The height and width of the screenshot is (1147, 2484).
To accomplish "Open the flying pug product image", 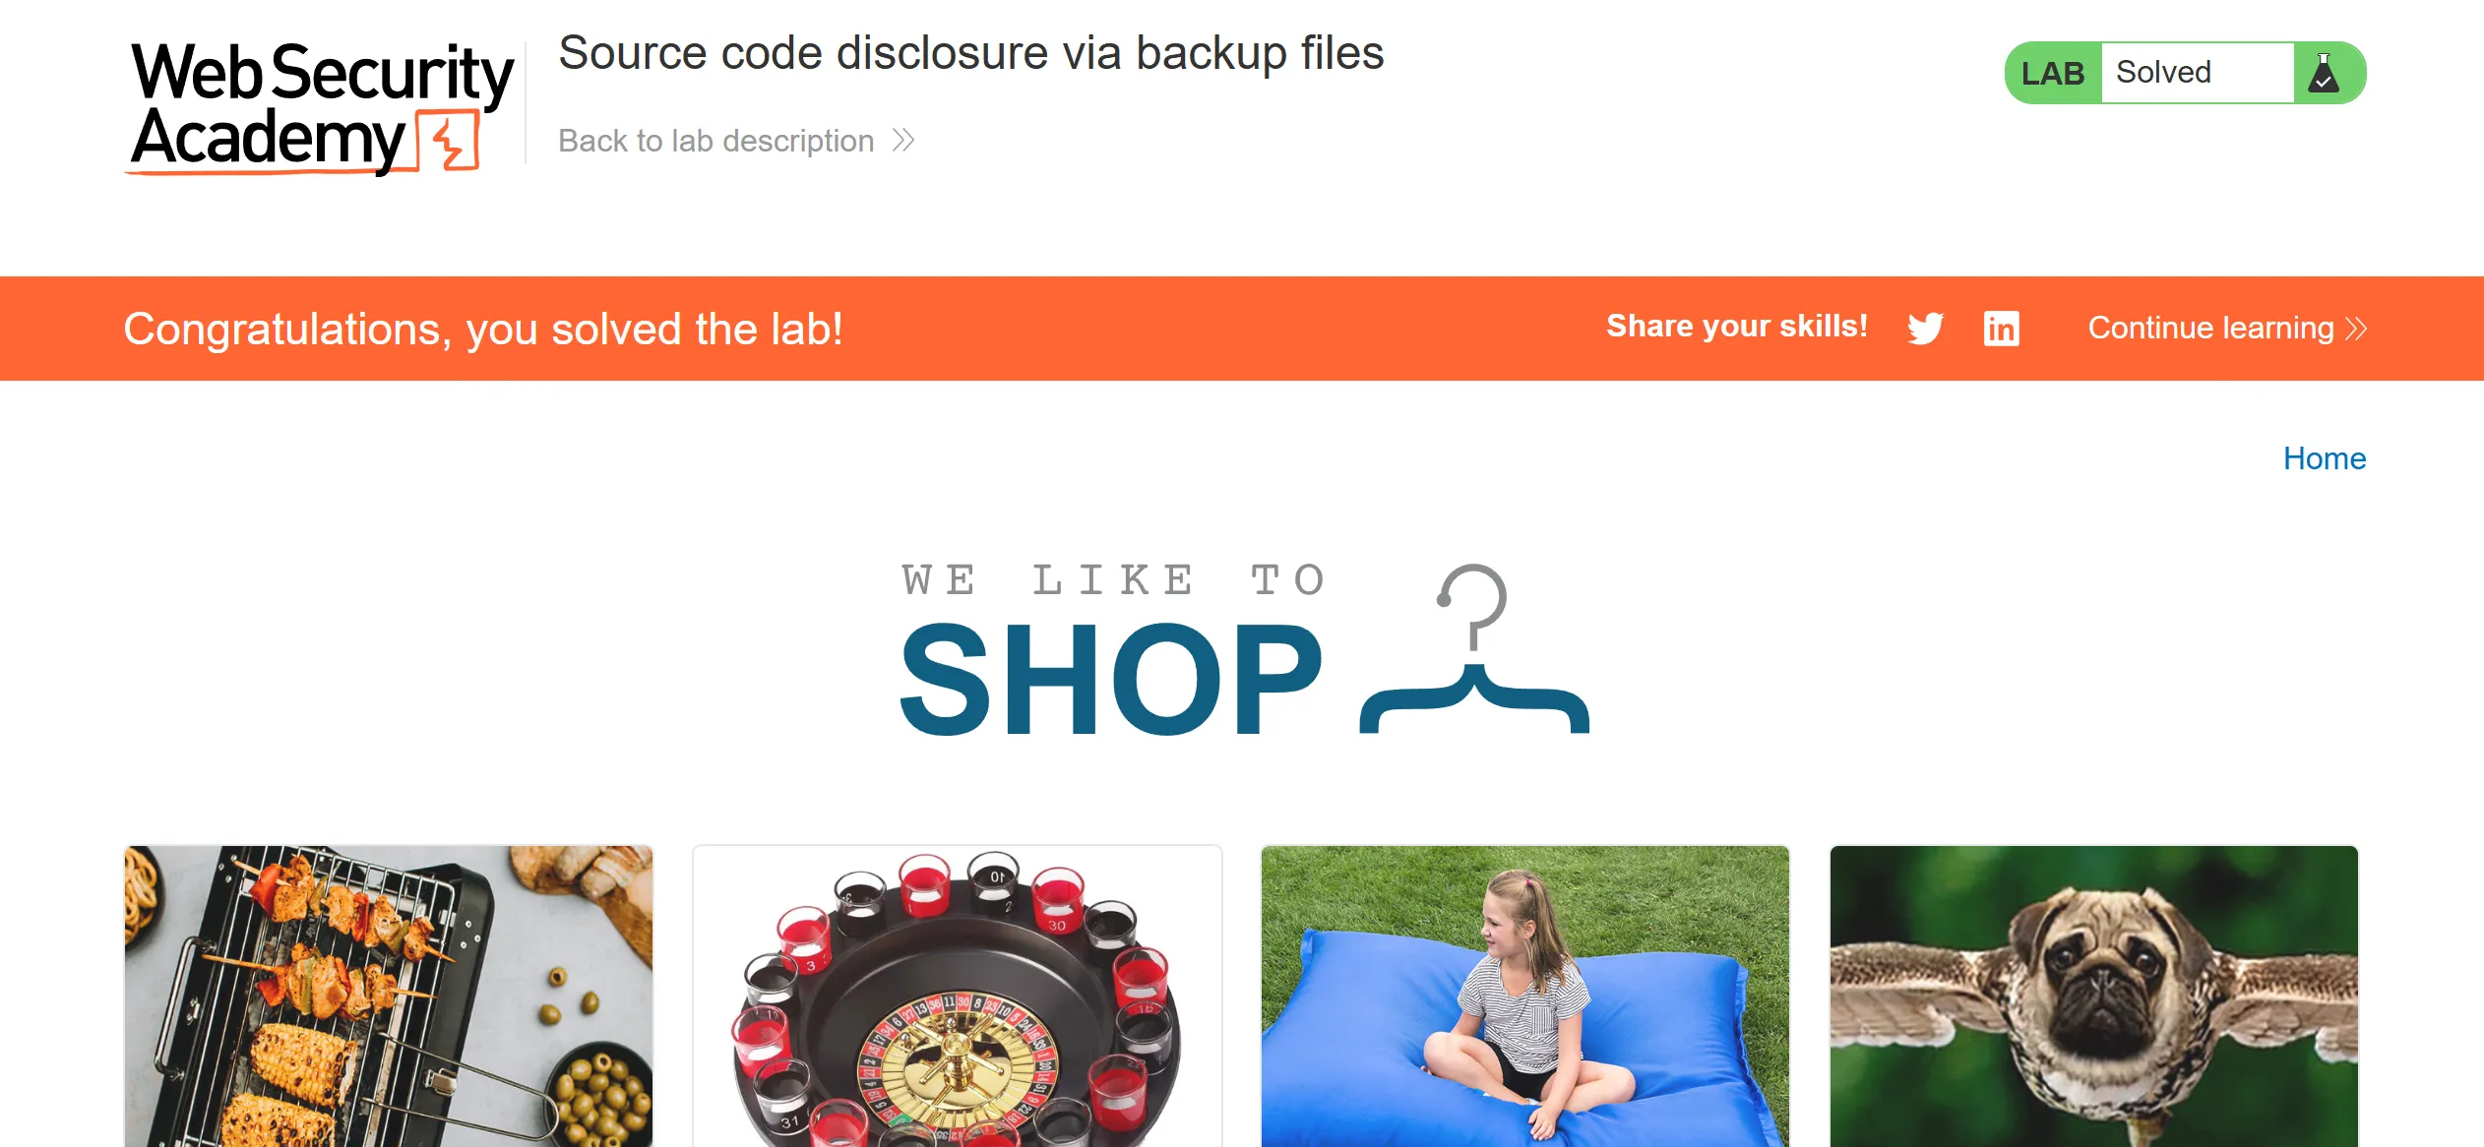I will tap(2094, 996).
